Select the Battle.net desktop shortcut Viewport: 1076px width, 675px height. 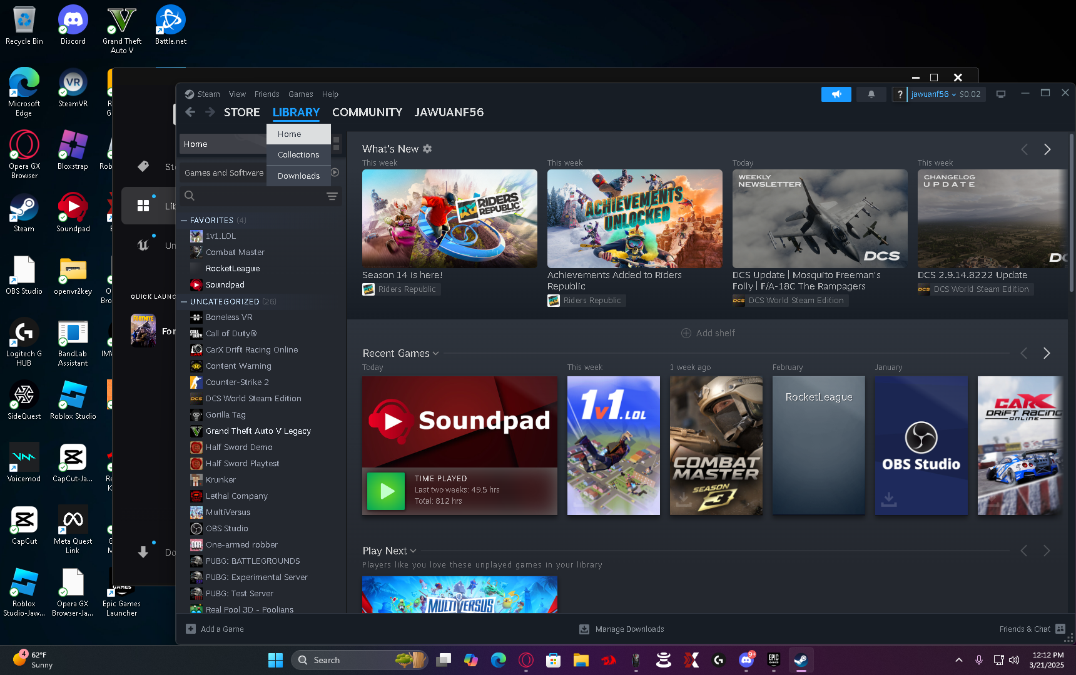(171, 26)
